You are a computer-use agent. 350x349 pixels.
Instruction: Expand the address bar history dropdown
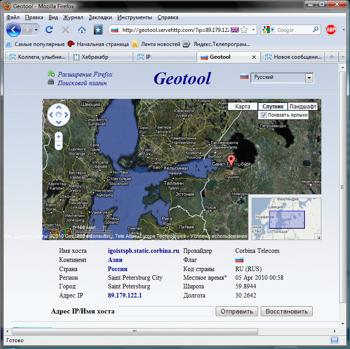[253, 30]
